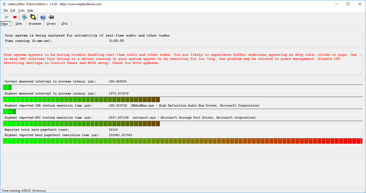Click the ISR routine execution time bar

183,112
